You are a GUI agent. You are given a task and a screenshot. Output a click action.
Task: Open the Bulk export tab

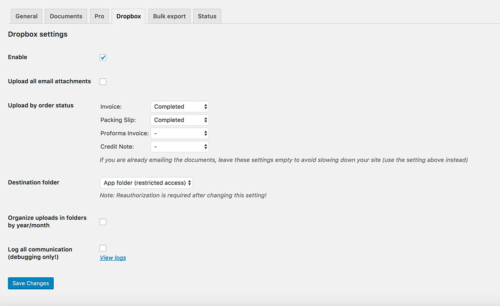point(169,16)
